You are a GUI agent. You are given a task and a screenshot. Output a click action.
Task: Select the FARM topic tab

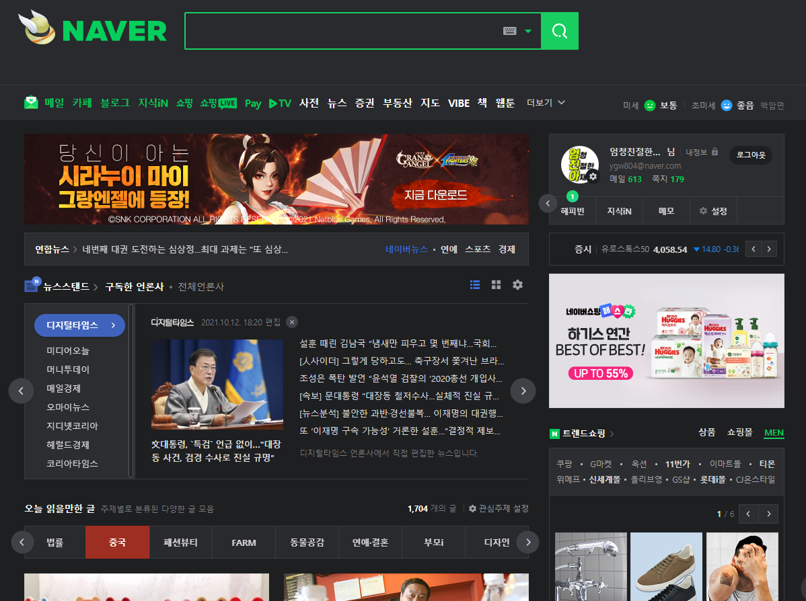click(x=244, y=543)
